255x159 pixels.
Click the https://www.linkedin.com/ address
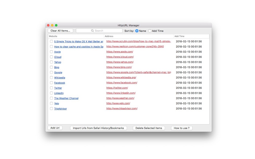click(x=121, y=93)
